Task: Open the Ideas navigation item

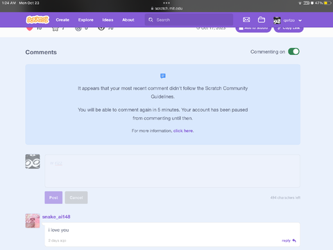Action: click(108, 20)
